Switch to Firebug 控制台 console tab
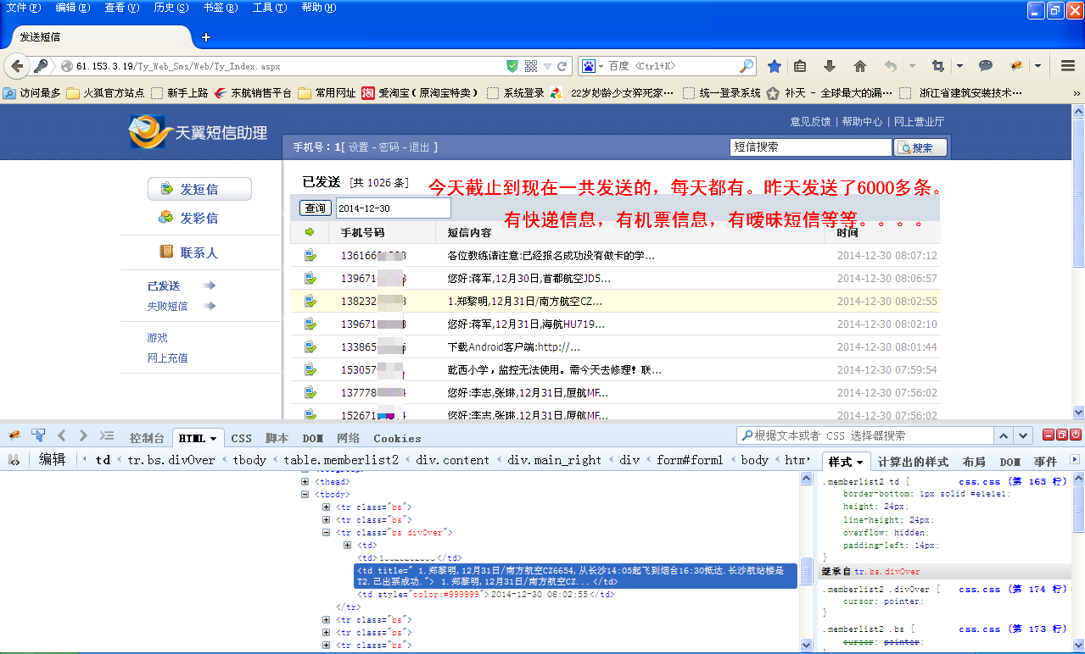The image size is (1085, 654). [x=147, y=438]
